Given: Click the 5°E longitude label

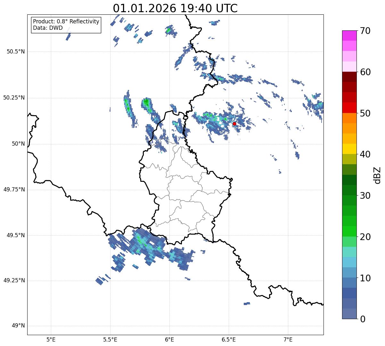Looking at the screenshot, I should tap(51, 340).
